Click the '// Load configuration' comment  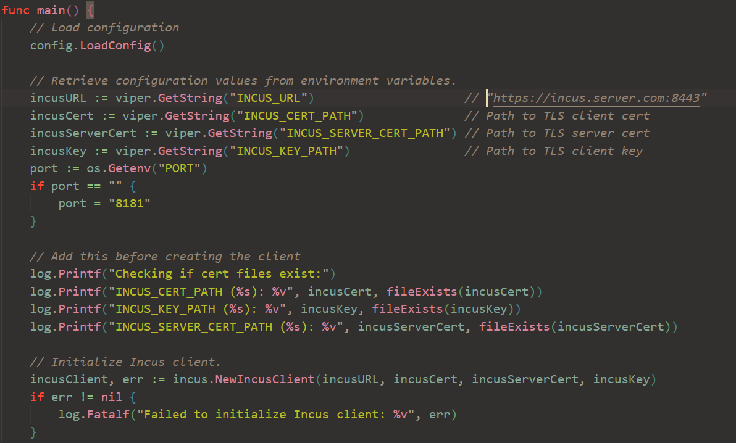point(105,28)
